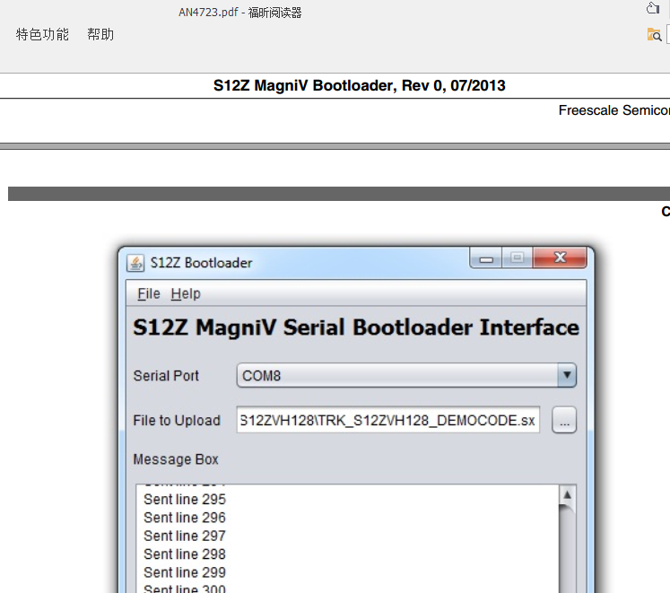Click the browse (...) button
This screenshot has width=670, height=593.
point(564,420)
